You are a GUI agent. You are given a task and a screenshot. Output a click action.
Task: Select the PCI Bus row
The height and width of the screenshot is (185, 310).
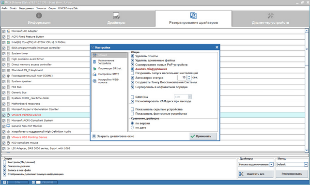153,87
